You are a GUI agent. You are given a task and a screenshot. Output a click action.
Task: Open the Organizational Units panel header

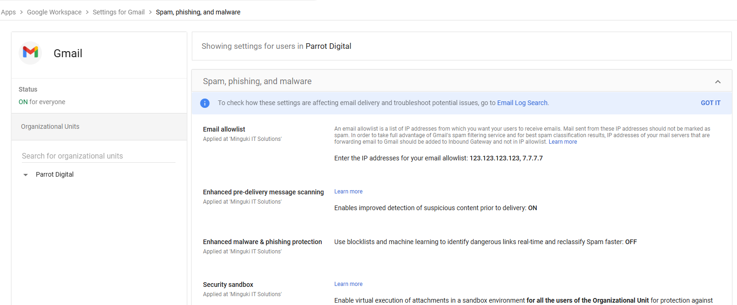coord(50,126)
